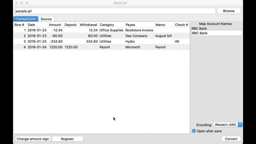Click the -60.00 amount cell
Viewport: 256px width, 144px height.
[56, 36]
